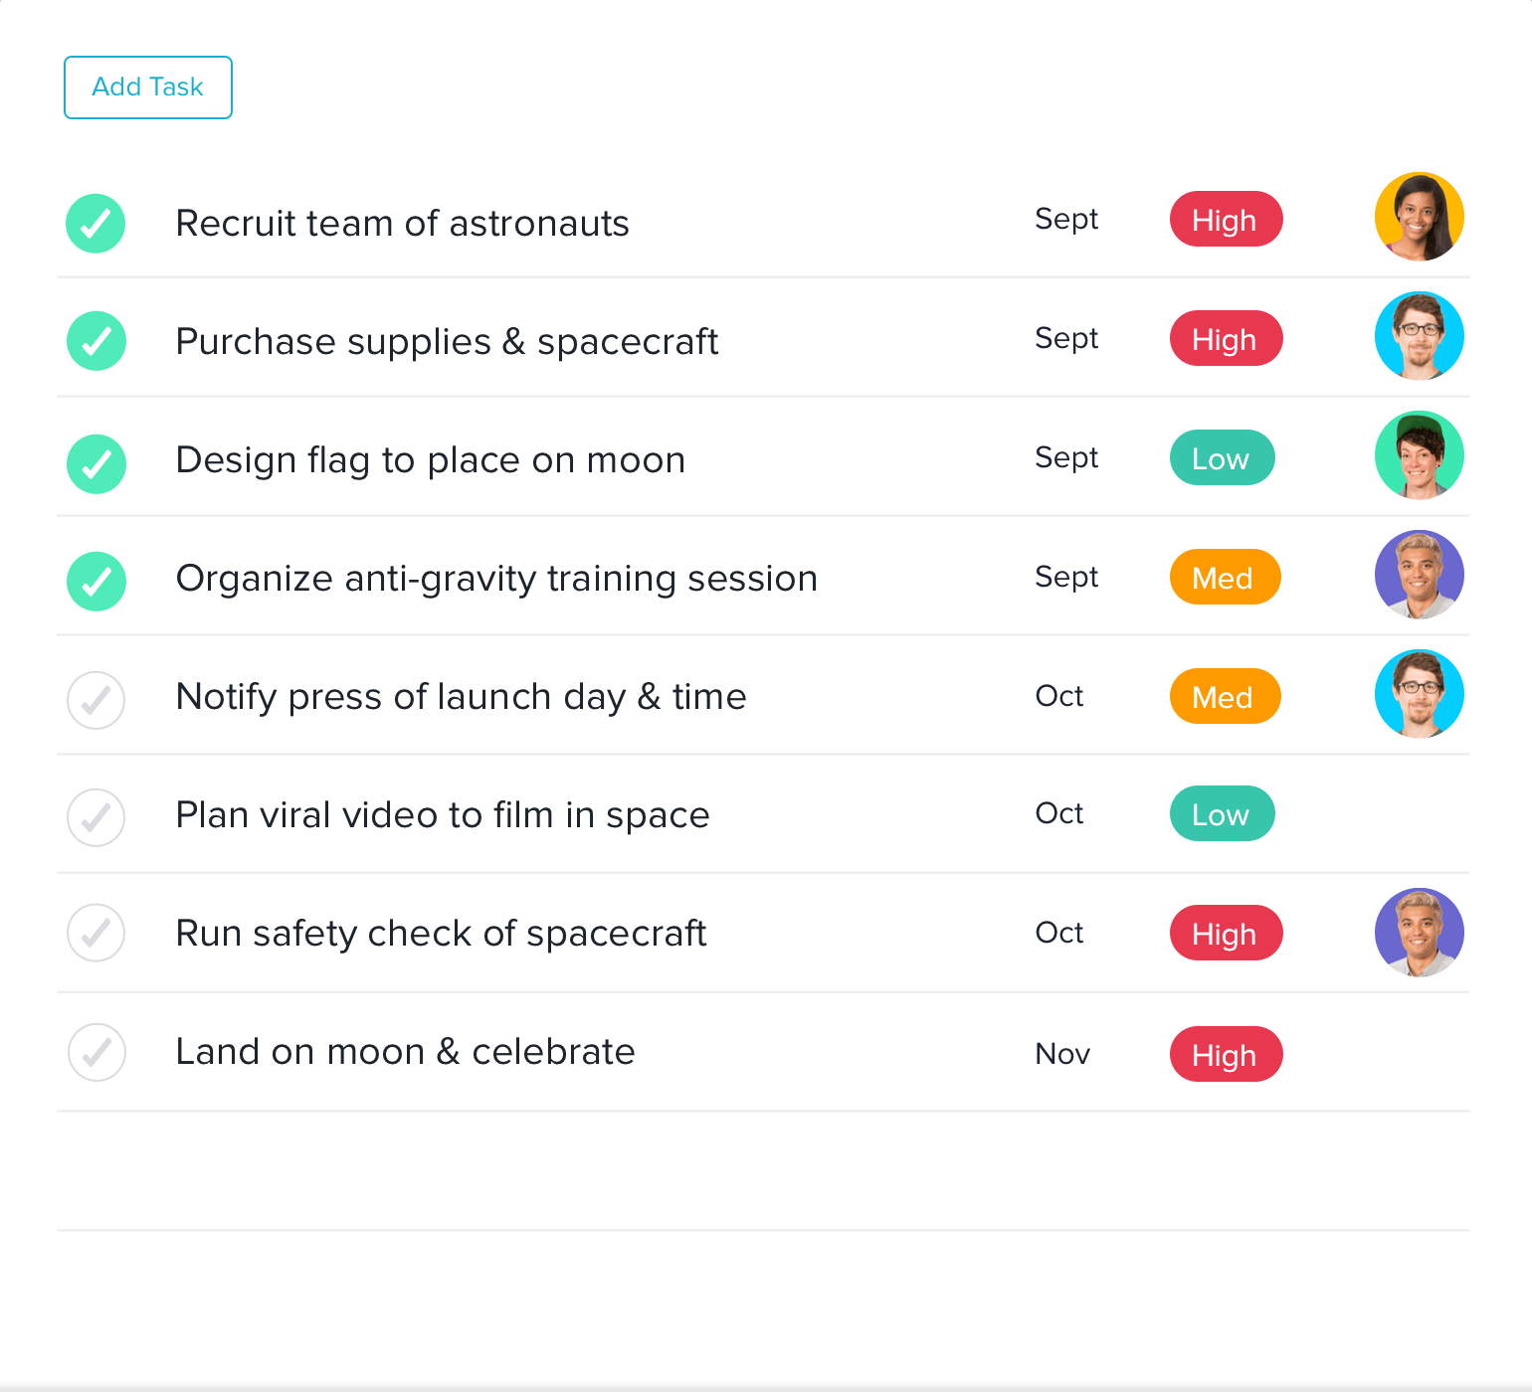
Task: Click the avatar beside Purchase supplies & spacecraft
Action: point(1420,336)
